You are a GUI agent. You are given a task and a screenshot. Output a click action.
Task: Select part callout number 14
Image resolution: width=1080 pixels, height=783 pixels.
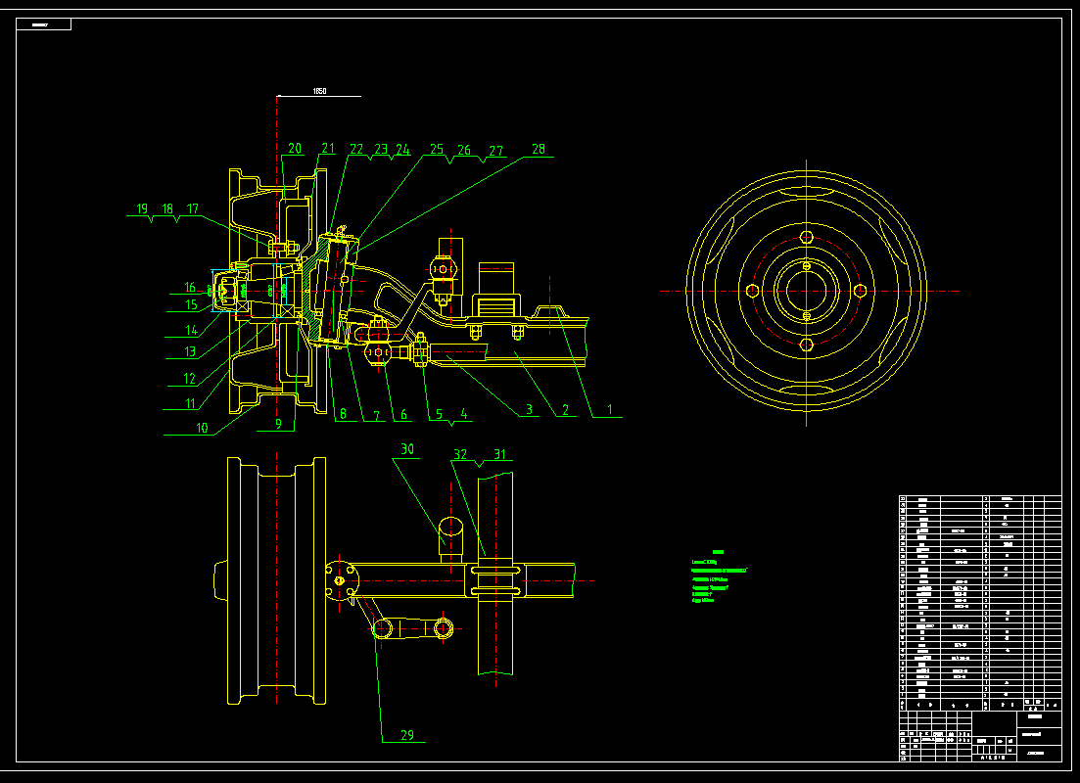tap(192, 330)
